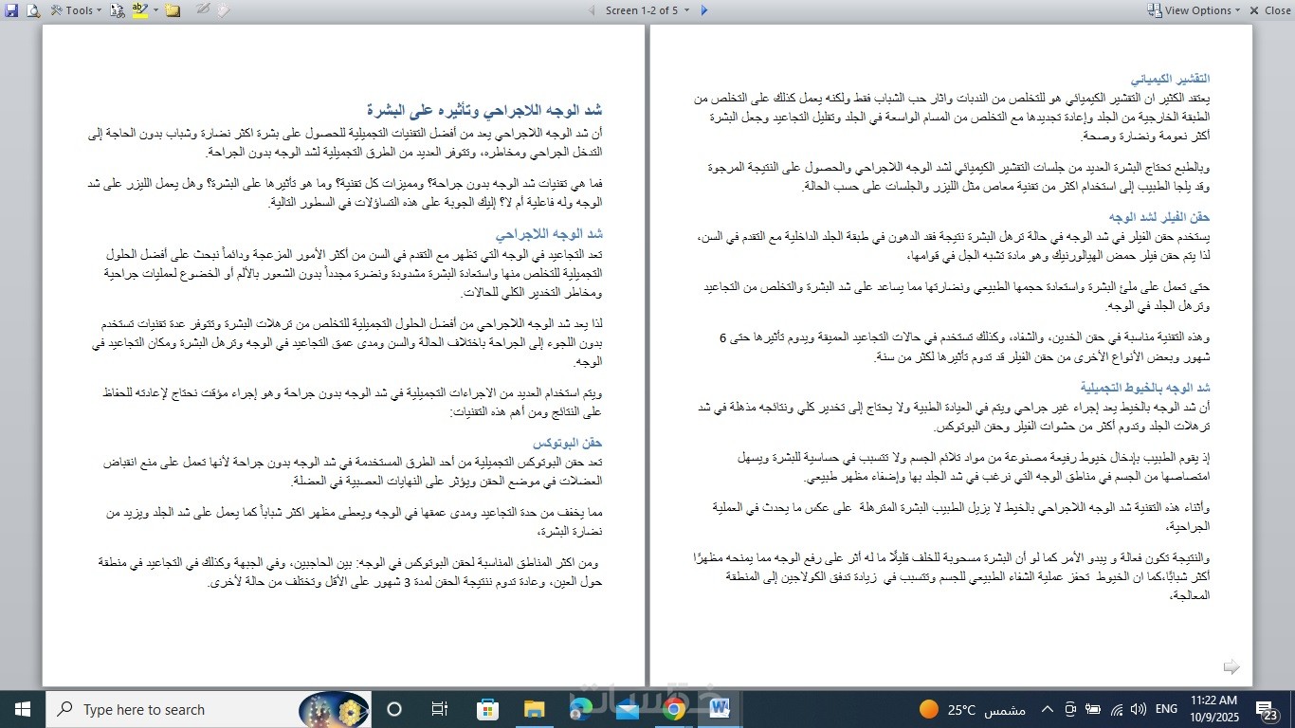Open Microsoft Edge from the taskbar
This screenshot has width=1295, height=728.
point(580,709)
